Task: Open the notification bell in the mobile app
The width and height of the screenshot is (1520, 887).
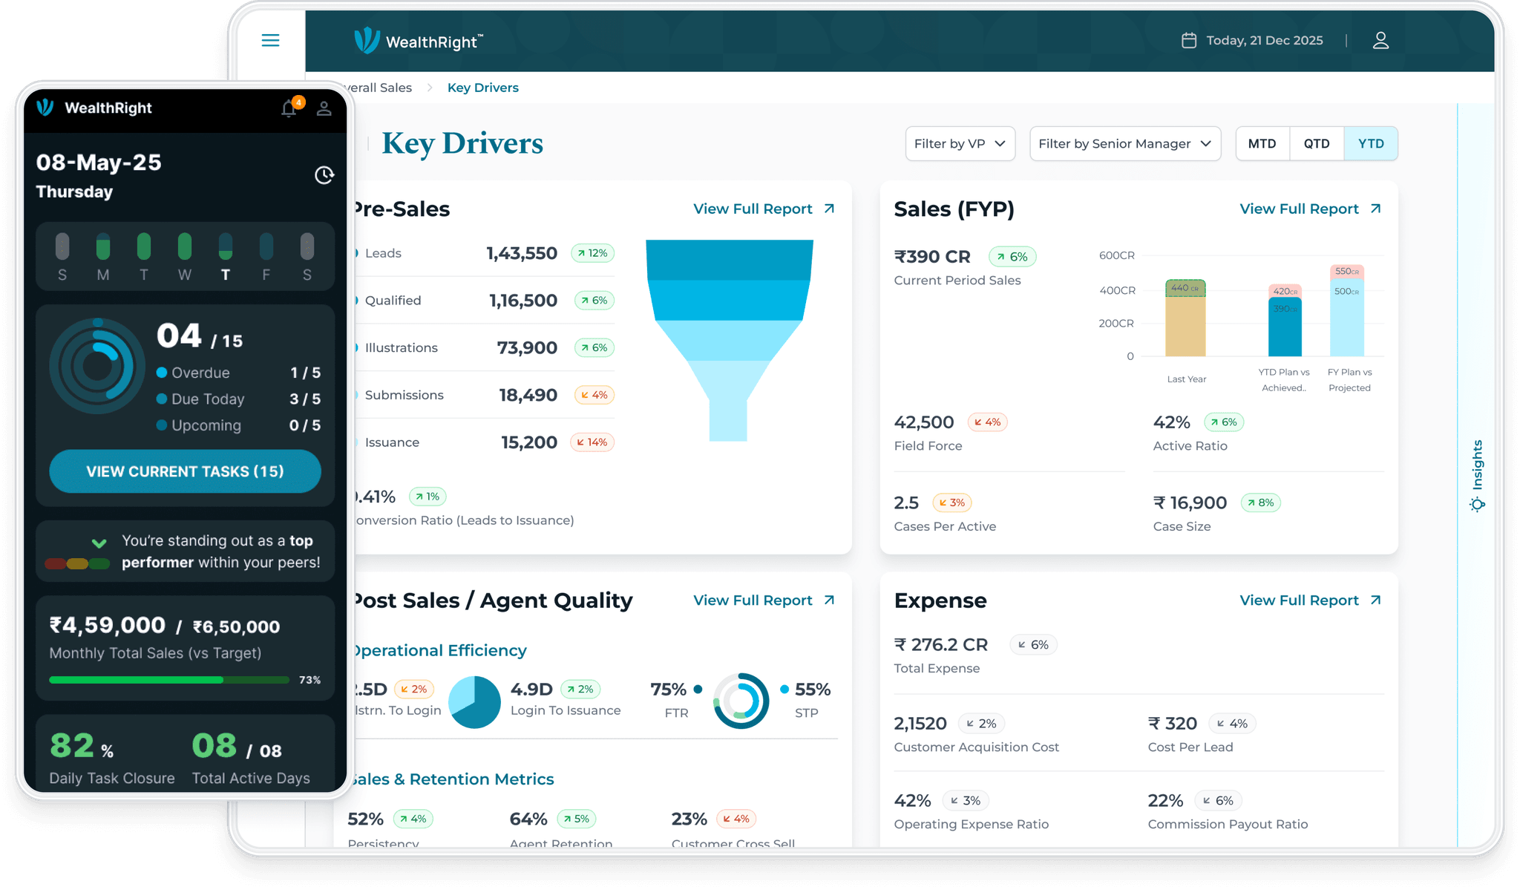Action: click(289, 108)
